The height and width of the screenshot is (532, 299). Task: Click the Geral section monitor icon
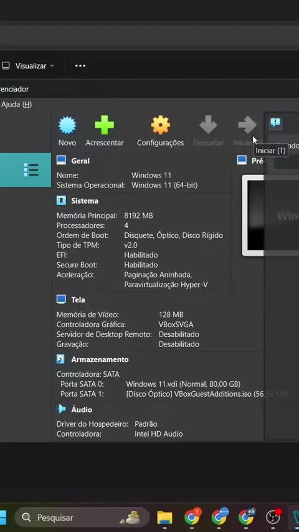coord(61,160)
